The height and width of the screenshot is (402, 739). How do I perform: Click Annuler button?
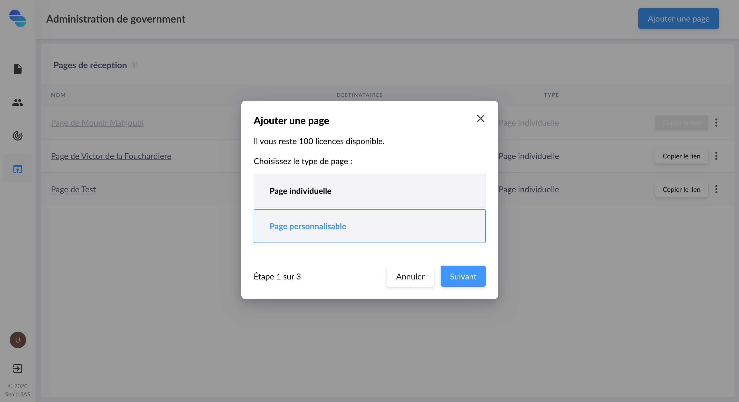(x=410, y=276)
